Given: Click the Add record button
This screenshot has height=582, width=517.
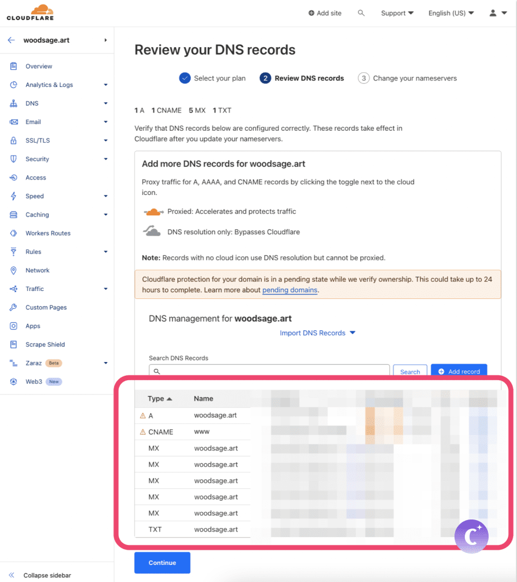Looking at the screenshot, I should tap(458, 371).
